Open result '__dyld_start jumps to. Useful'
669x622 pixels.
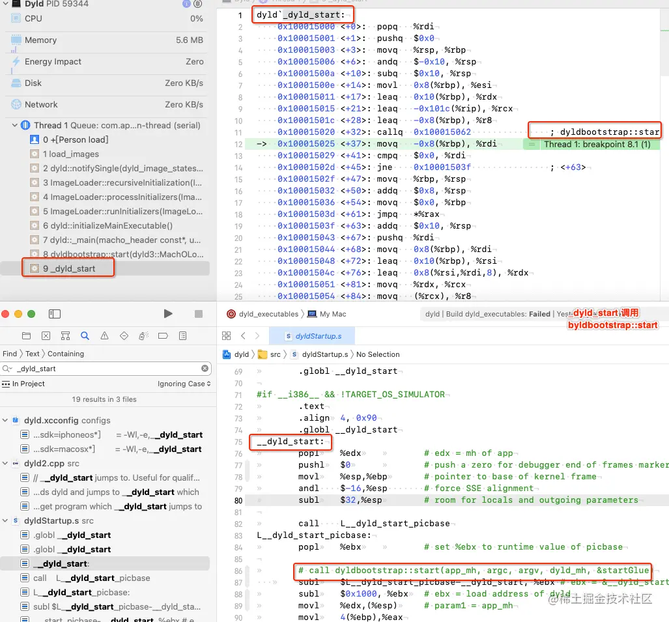tap(111, 478)
